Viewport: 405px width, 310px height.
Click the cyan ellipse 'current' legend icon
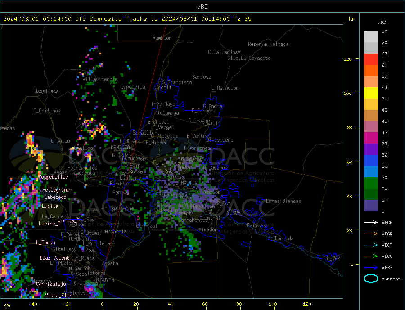pyautogui.click(x=371, y=279)
